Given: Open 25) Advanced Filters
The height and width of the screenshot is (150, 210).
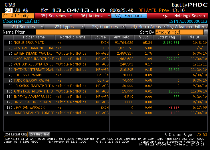Looking at the screenshot, I should (x=187, y=27).
